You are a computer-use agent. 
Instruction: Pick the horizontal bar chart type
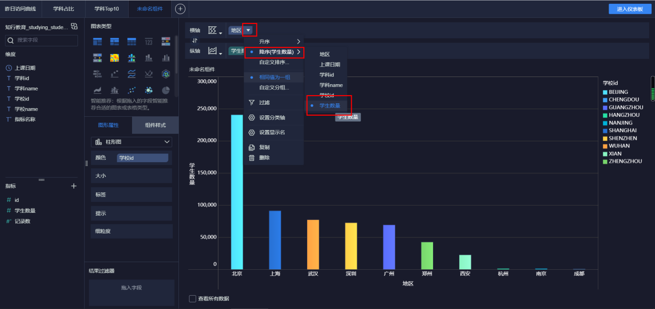click(x=97, y=74)
